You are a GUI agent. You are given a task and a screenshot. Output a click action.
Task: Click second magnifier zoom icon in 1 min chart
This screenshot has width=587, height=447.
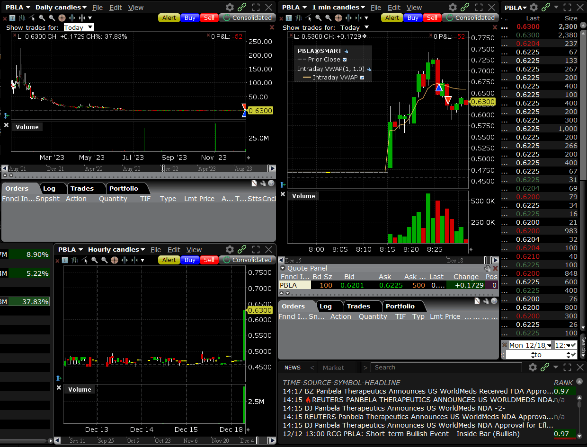pos(329,18)
